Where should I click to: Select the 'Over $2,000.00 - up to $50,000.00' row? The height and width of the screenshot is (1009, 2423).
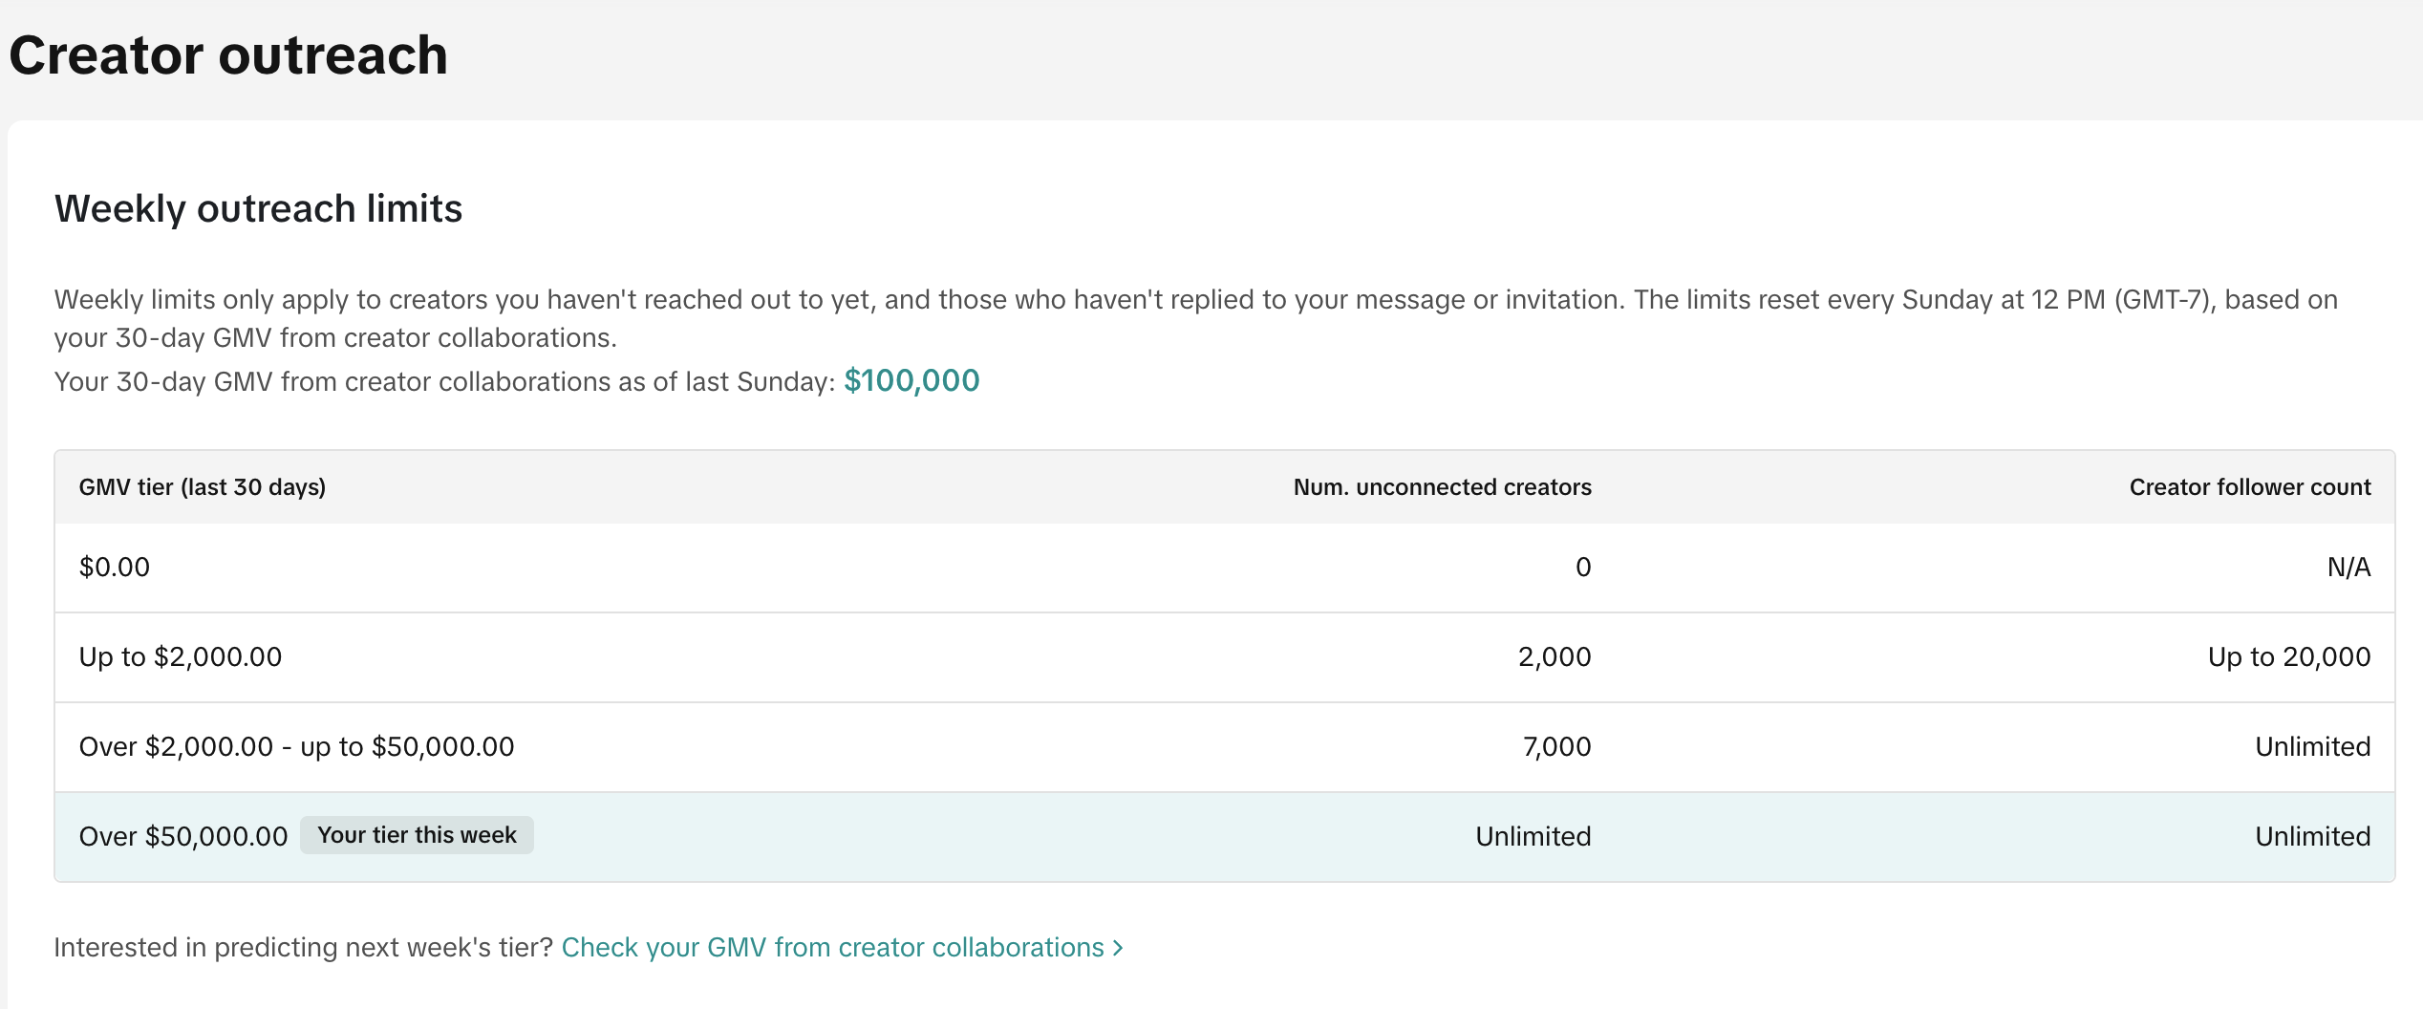[1225, 747]
